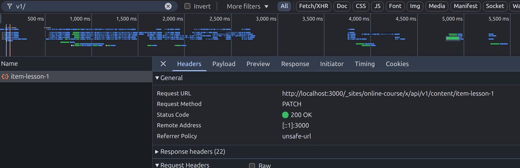Click the 1,000 ms timeline marker
The image size is (520, 168).
[80, 19]
